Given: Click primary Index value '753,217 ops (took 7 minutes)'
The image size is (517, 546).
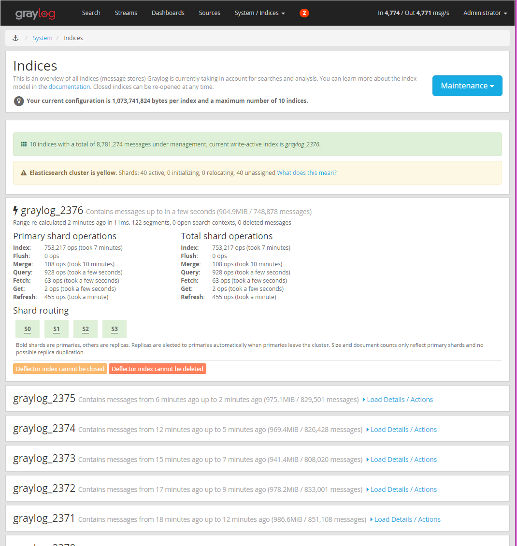Looking at the screenshot, I should coord(84,248).
